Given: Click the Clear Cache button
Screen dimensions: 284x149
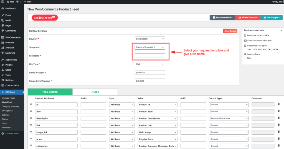Looking at the screenshot, I should (230, 31).
